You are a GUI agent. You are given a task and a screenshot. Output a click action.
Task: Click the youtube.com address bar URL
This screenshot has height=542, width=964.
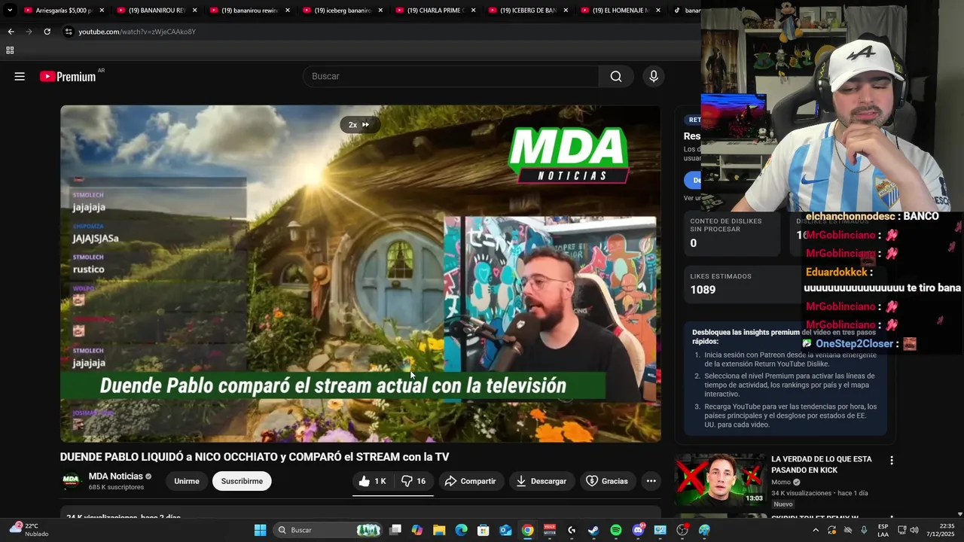point(137,32)
